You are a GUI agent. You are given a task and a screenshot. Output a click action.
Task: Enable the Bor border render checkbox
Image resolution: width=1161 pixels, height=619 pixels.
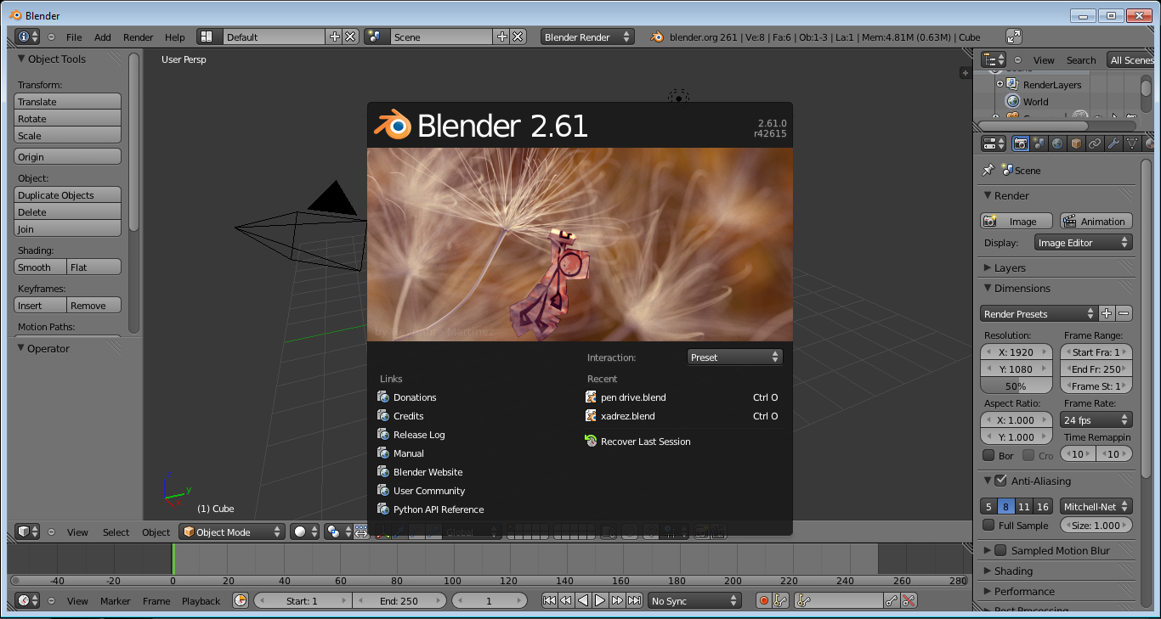[989, 454]
